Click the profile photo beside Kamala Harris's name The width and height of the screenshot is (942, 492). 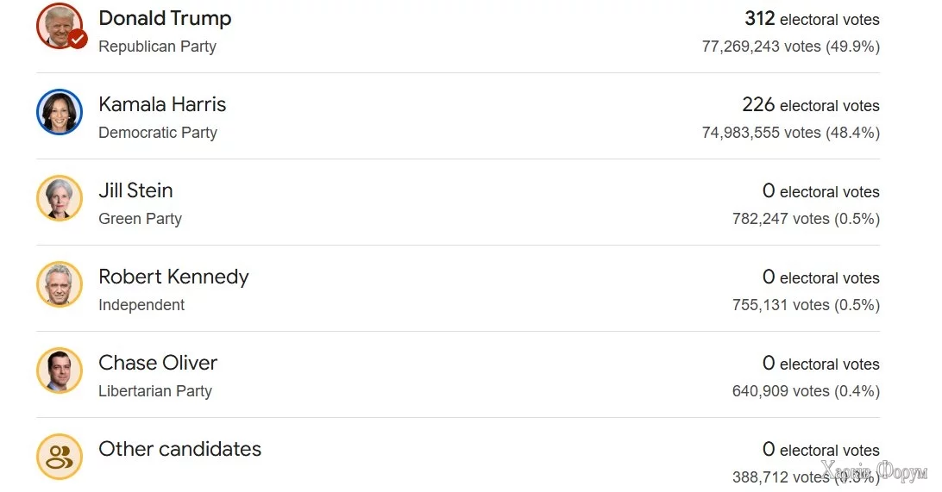point(60,112)
